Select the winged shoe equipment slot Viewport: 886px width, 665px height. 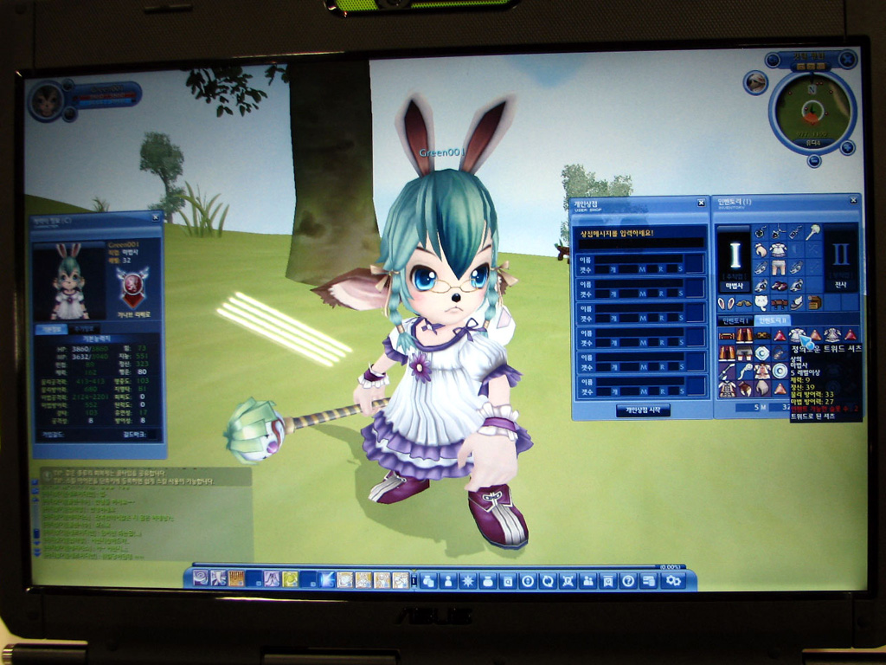pos(796,303)
